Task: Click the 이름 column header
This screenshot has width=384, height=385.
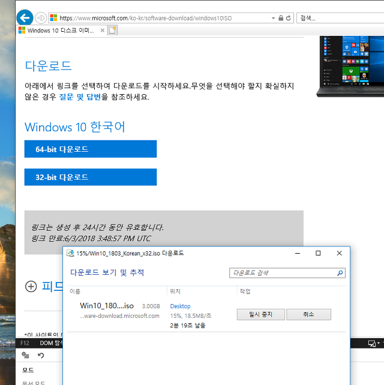Action: pyautogui.click(x=75, y=291)
